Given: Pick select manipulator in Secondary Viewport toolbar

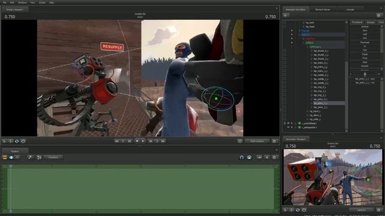Looking at the screenshot, I should (285, 210).
